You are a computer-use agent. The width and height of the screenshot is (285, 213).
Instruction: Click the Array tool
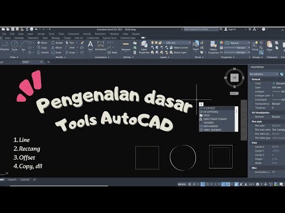[70, 53]
